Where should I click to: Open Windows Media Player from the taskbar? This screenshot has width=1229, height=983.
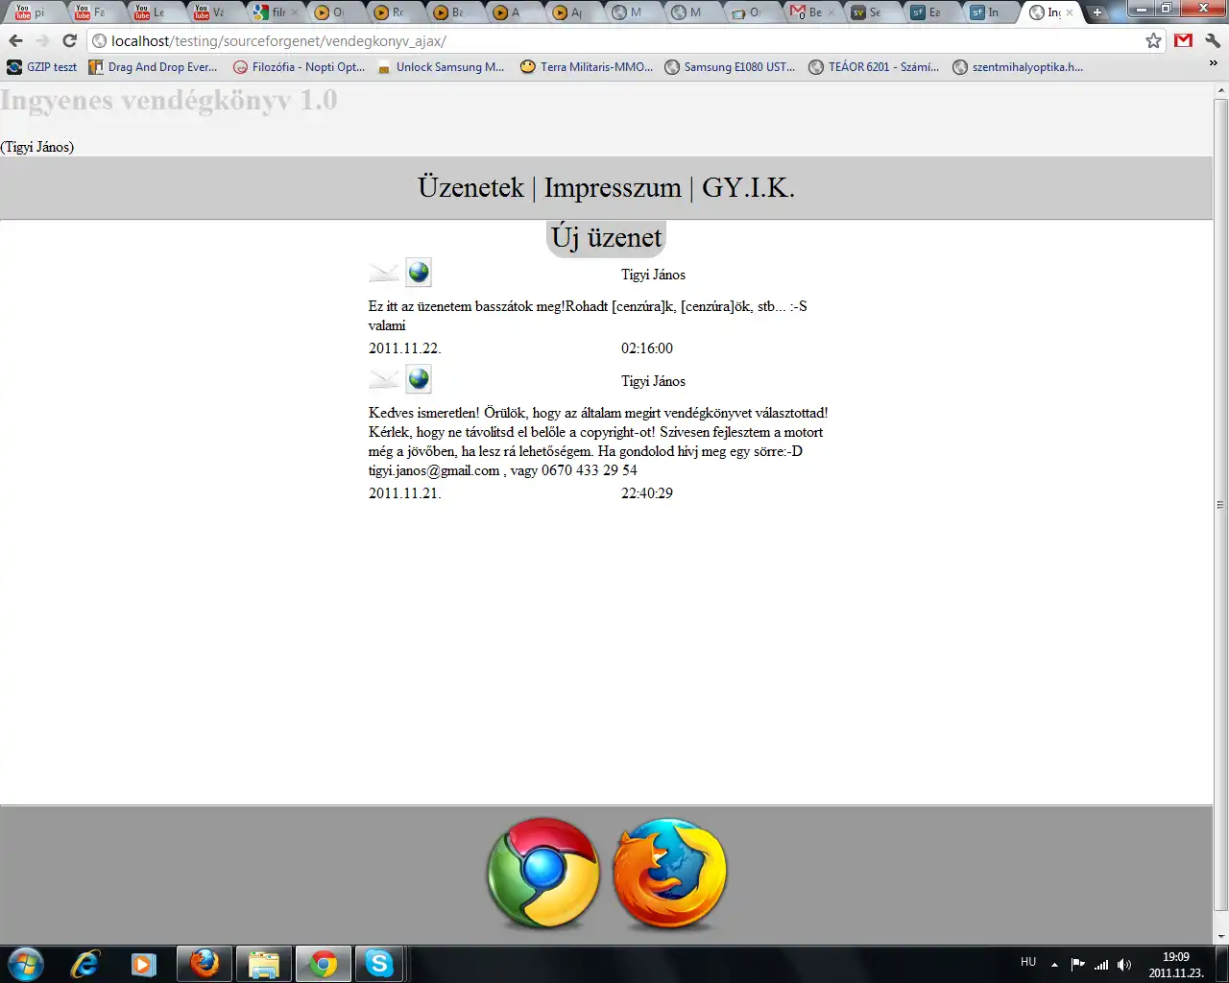pyautogui.click(x=144, y=963)
